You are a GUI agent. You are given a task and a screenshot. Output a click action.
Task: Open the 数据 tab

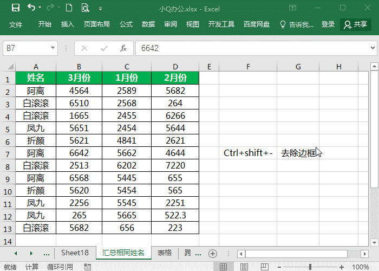coord(148,24)
